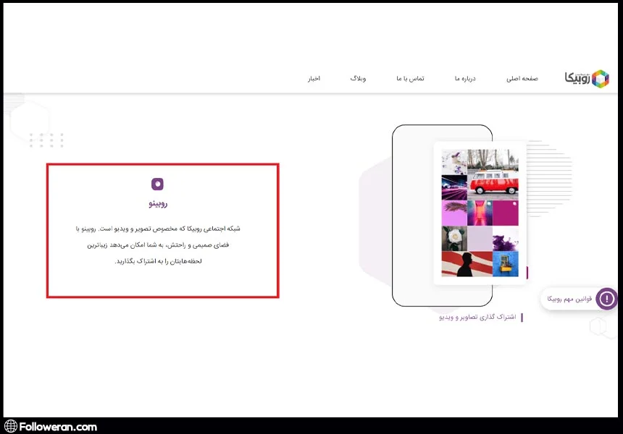
Task: Click the globe icon beside Followeran.com
Action: [x=10, y=427]
